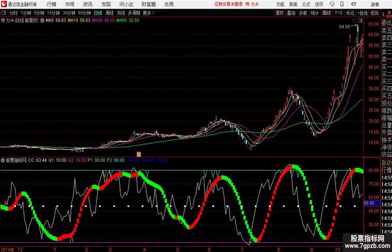Open the mail envelope icon
Screen dimensions: 392x252
354,4
